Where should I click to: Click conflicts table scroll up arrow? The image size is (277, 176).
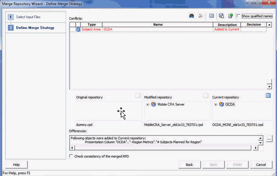tap(269, 25)
